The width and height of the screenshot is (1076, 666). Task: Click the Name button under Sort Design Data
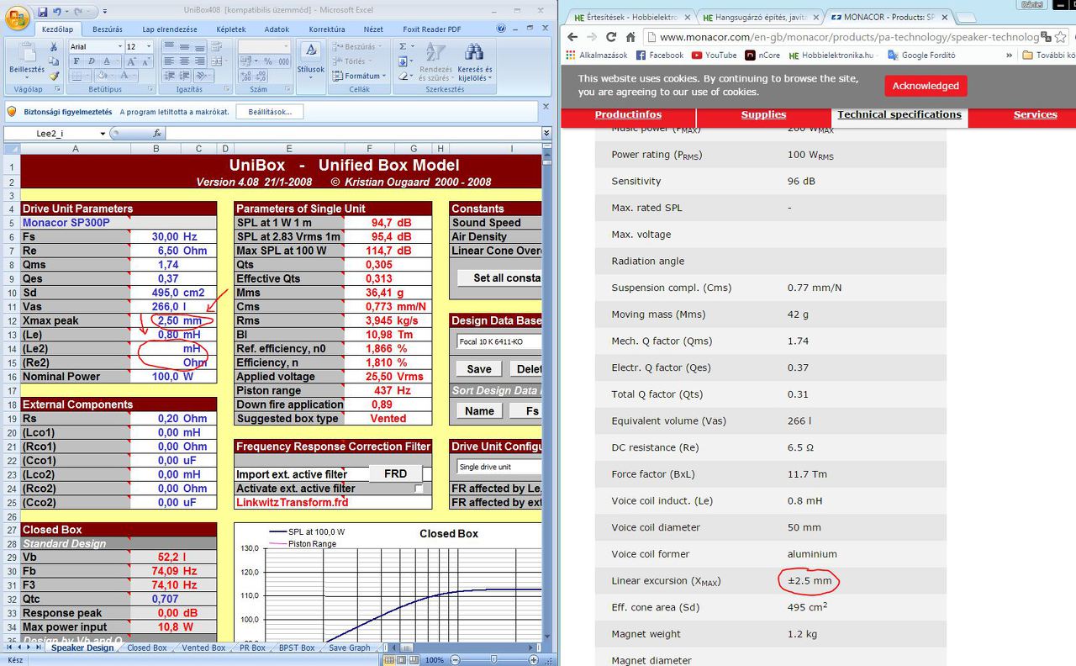point(479,411)
